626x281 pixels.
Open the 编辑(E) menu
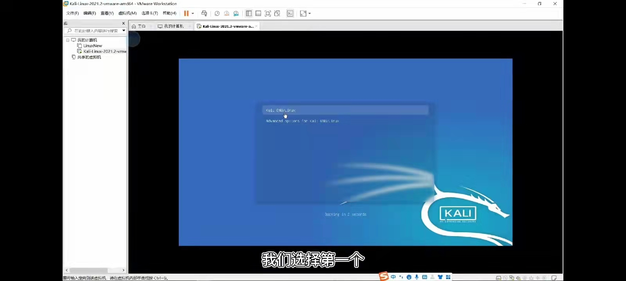(90, 13)
